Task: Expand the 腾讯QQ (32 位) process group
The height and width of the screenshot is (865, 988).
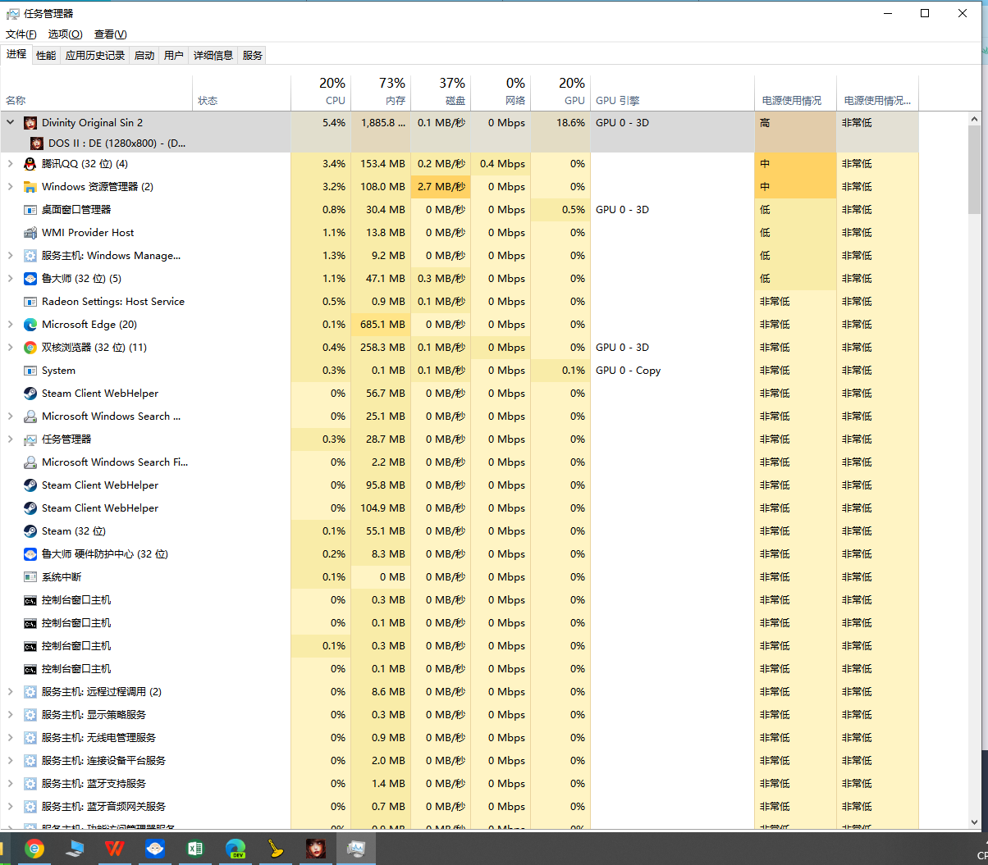Action: pos(11,164)
